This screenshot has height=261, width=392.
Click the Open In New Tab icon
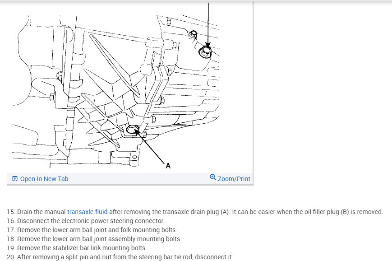click(15, 179)
